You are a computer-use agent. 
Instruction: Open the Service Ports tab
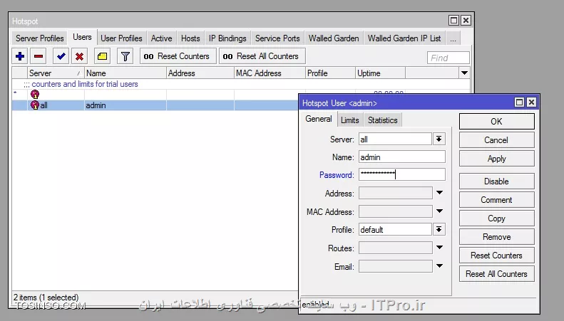click(x=277, y=38)
